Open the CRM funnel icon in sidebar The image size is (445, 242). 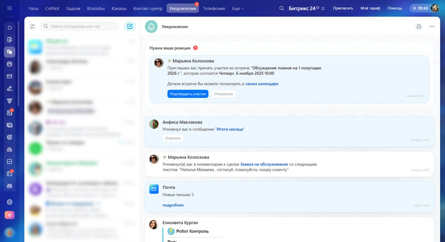(x=9, y=101)
